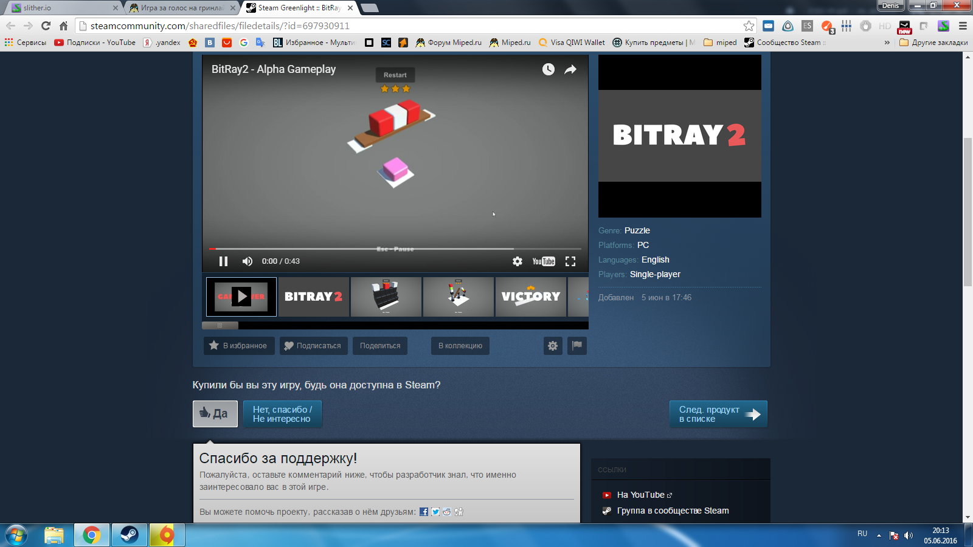Show hidden system tray icons

pos(879,535)
